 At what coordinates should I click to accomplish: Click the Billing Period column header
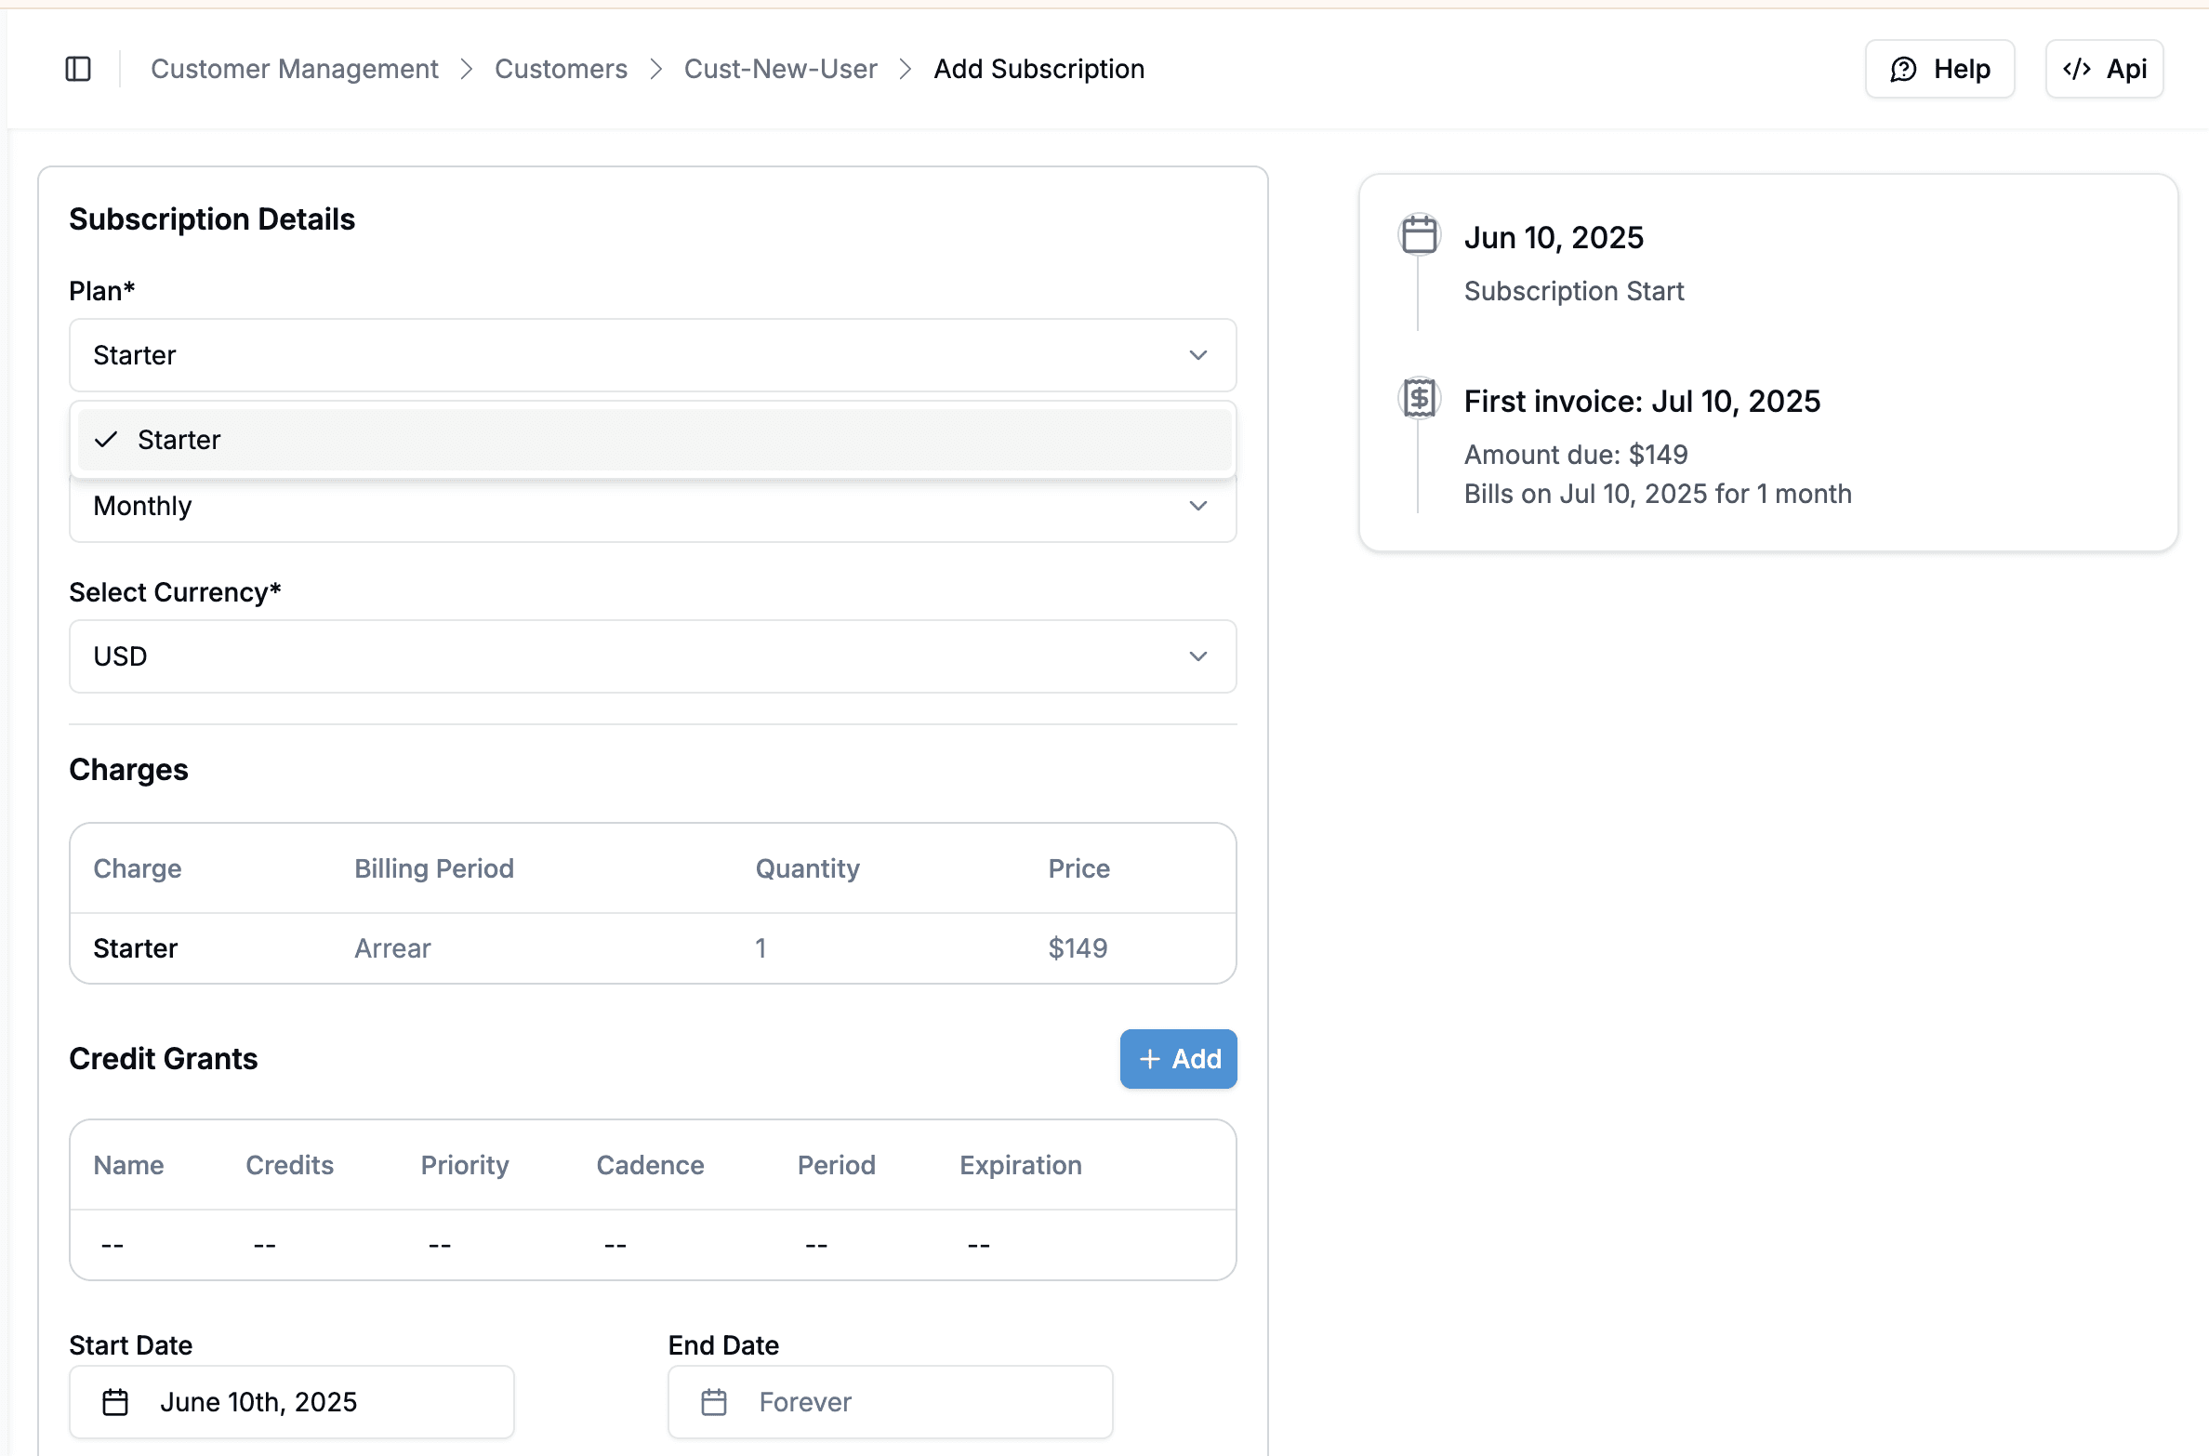point(434,868)
